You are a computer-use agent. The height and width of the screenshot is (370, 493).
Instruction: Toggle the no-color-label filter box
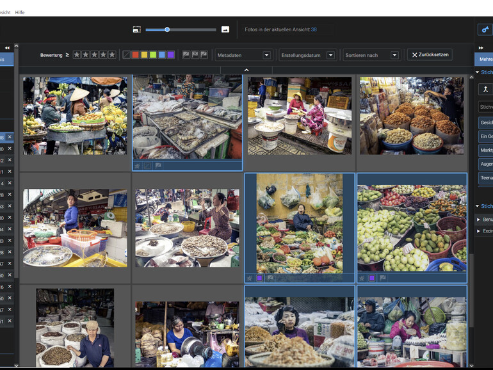point(126,54)
